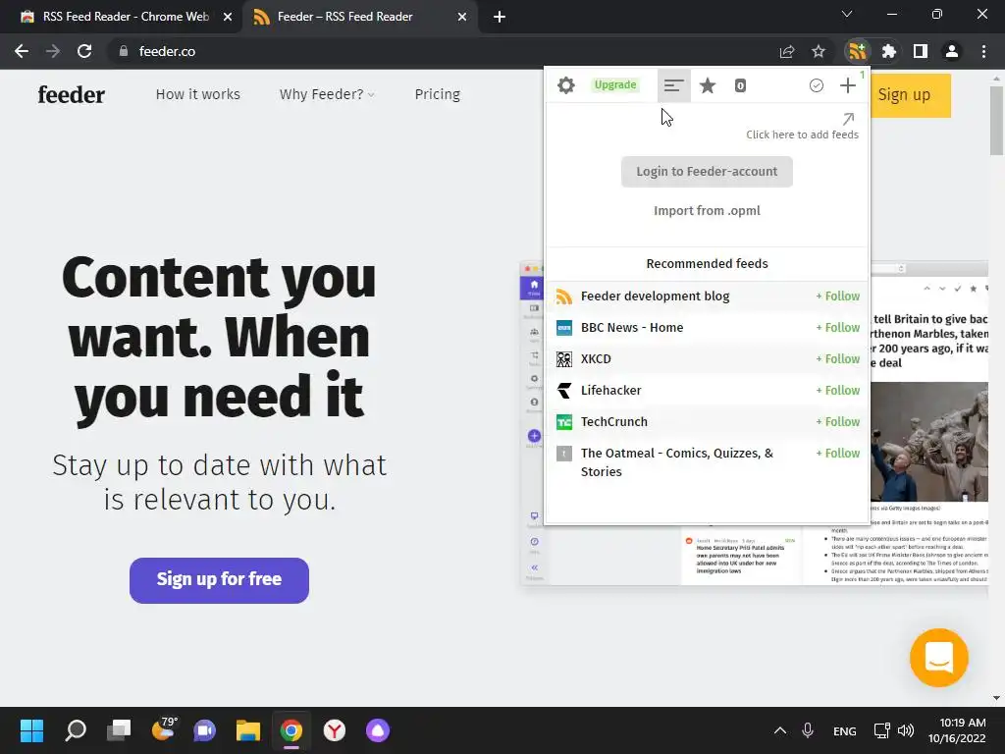Mark all as read checkmark icon

coord(816,85)
